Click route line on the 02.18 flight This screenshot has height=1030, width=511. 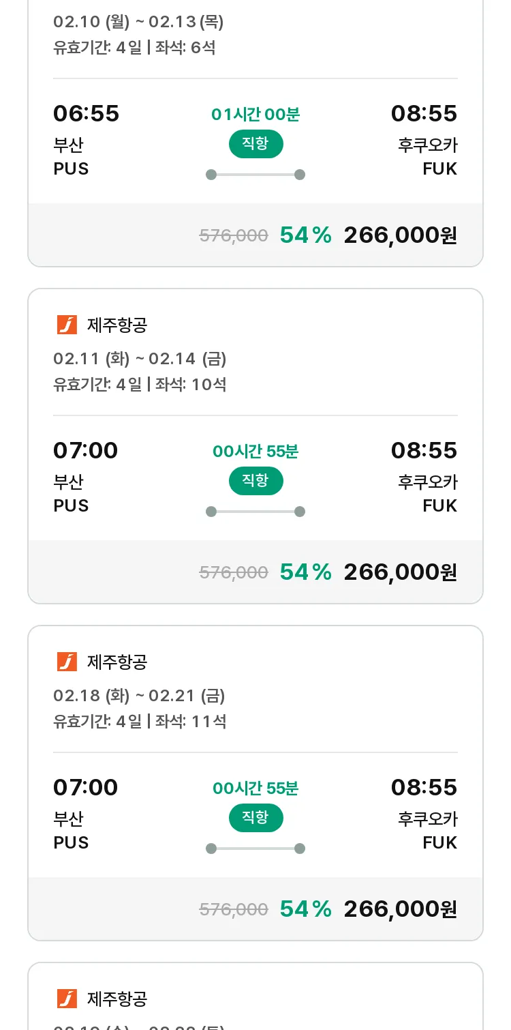255,849
